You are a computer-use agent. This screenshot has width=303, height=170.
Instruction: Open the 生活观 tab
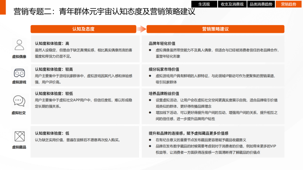click(x=204, y=4)
